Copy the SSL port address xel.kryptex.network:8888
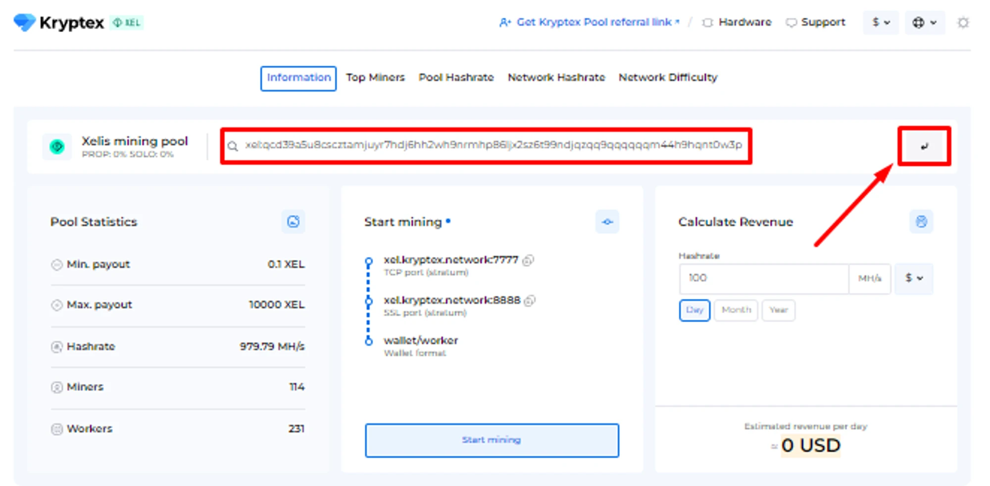990x486 pixels. tap(530, 301)
